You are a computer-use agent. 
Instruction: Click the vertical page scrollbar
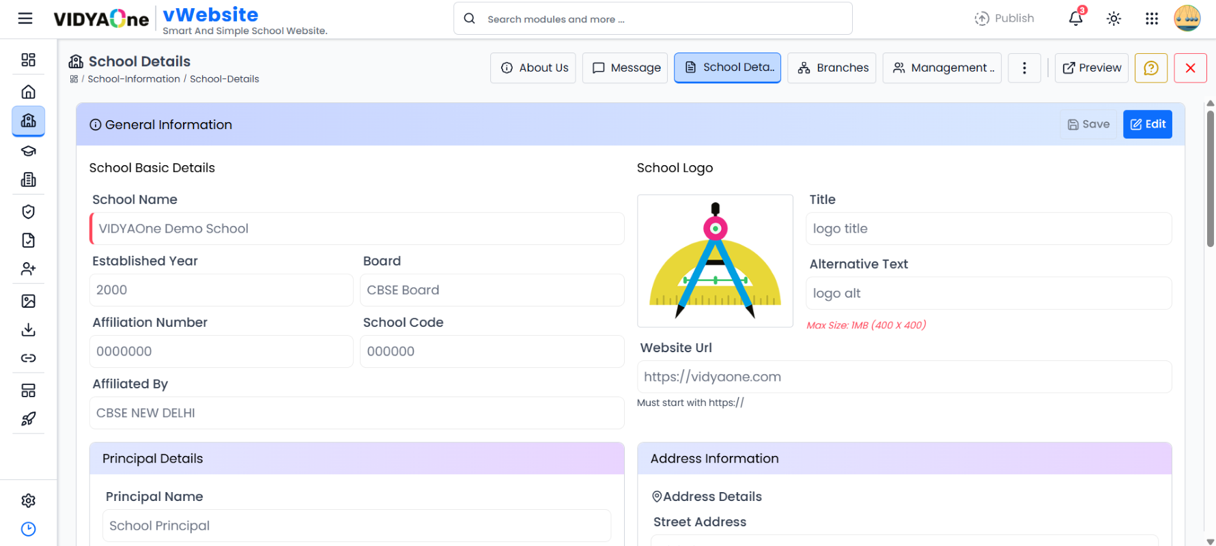[1211, 177]
